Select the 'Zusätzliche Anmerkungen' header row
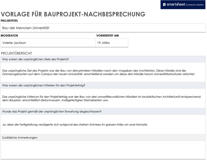 point(103,137)
